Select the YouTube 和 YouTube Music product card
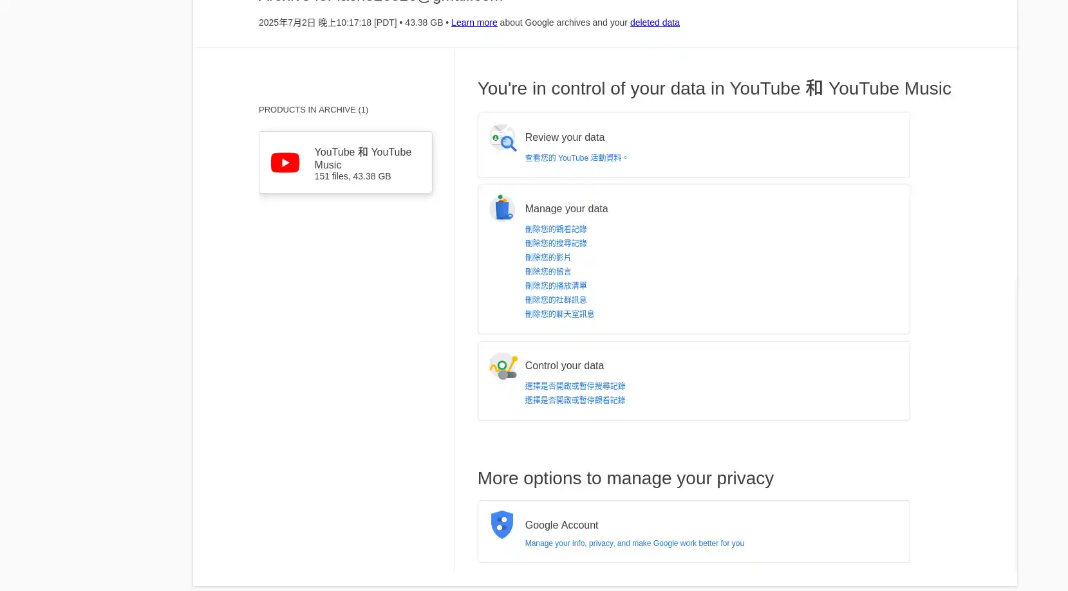The height and width of the screenshot is (591, 1068). (346, 163)
